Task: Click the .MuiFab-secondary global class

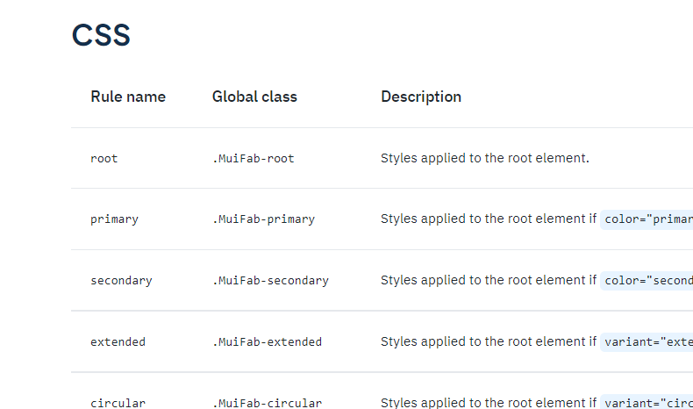Action: pos(270,281)
